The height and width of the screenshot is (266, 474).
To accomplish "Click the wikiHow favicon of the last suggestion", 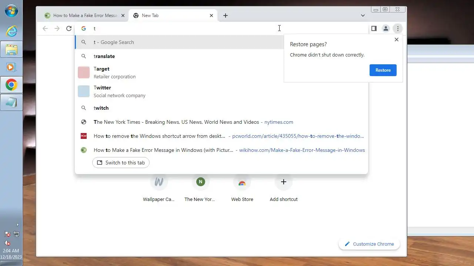I will click(84, 150).
